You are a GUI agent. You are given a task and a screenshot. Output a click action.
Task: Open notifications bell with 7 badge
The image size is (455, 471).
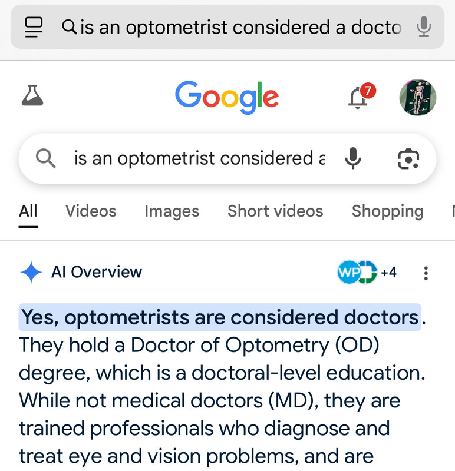click(x=361, y=96)
